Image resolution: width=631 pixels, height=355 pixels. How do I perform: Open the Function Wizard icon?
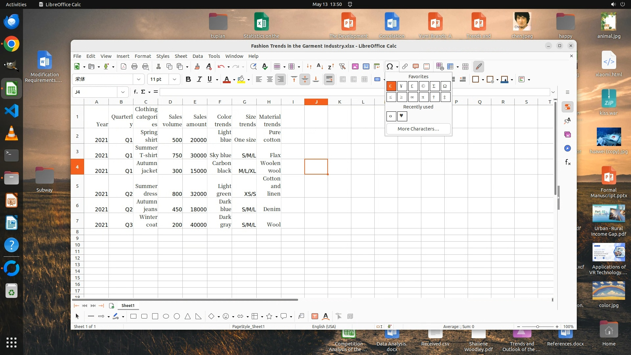coord(135,92)
